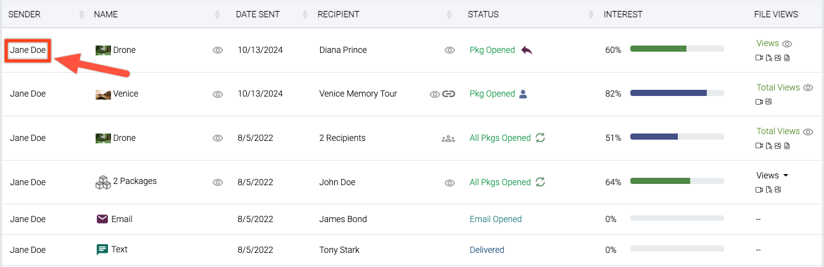Click the reply arrow icon beside Pkg Opened

[526, 50]
